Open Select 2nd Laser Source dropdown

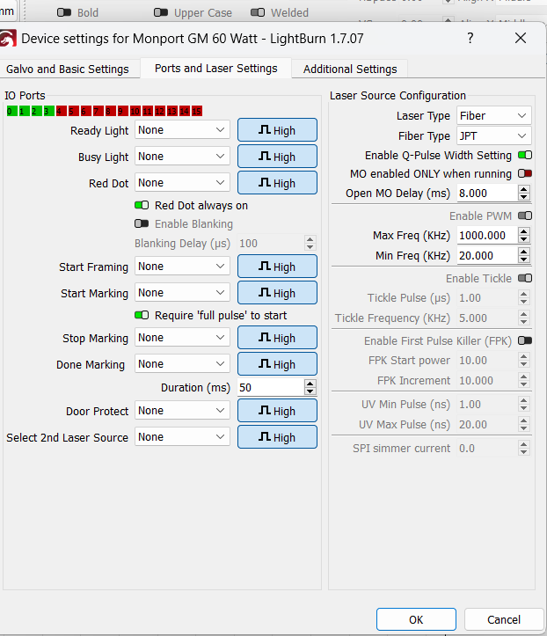[182, 437]
